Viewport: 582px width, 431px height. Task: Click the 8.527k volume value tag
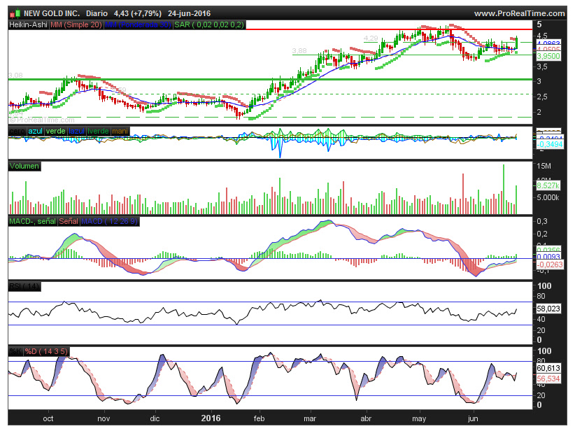(548, 185)
